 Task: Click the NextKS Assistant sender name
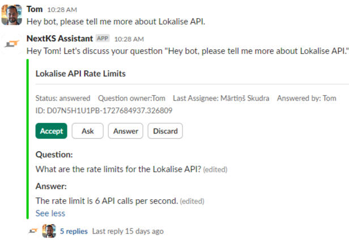pyautogui.click(x=59, y=38)
